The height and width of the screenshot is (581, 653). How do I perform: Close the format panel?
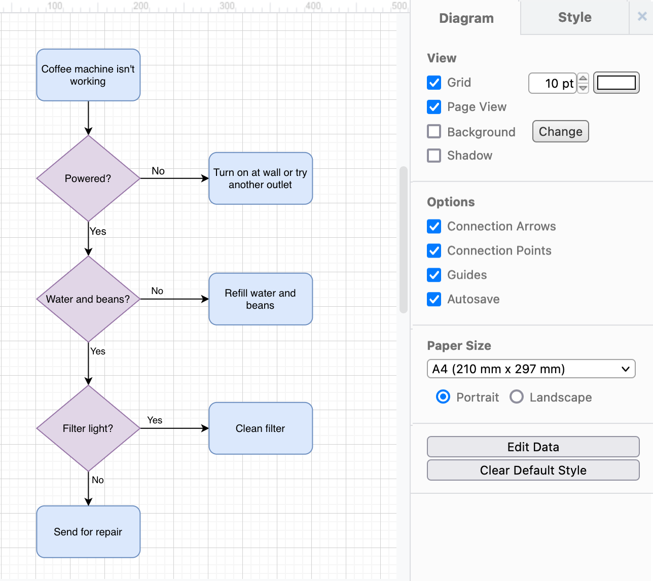(x=642, y=17)
